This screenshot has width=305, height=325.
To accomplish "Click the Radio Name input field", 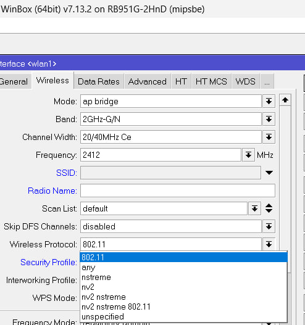I will (x=178, y=191).
